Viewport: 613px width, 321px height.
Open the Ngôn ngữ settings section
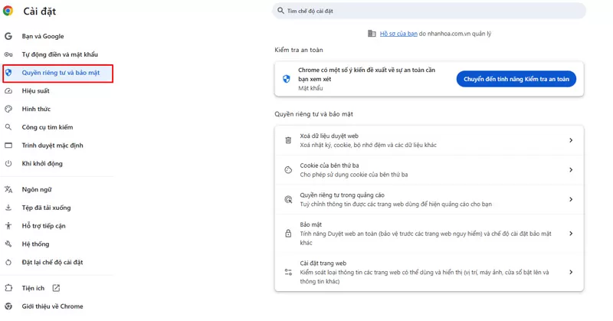pos(37,189)
